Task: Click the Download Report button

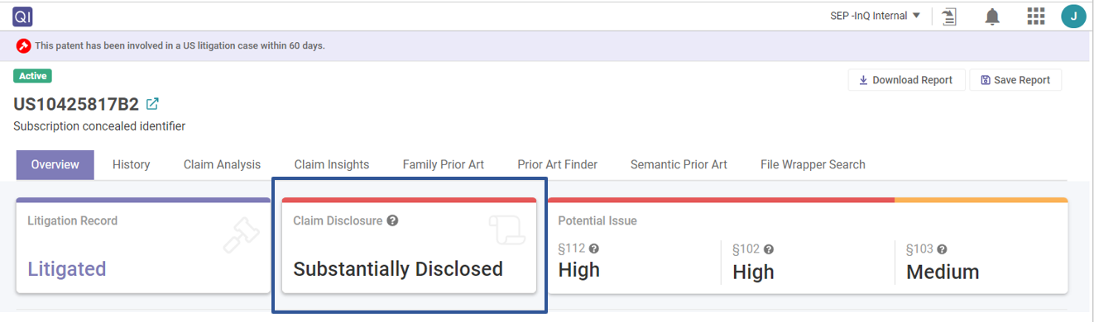Action: point(906,80)
